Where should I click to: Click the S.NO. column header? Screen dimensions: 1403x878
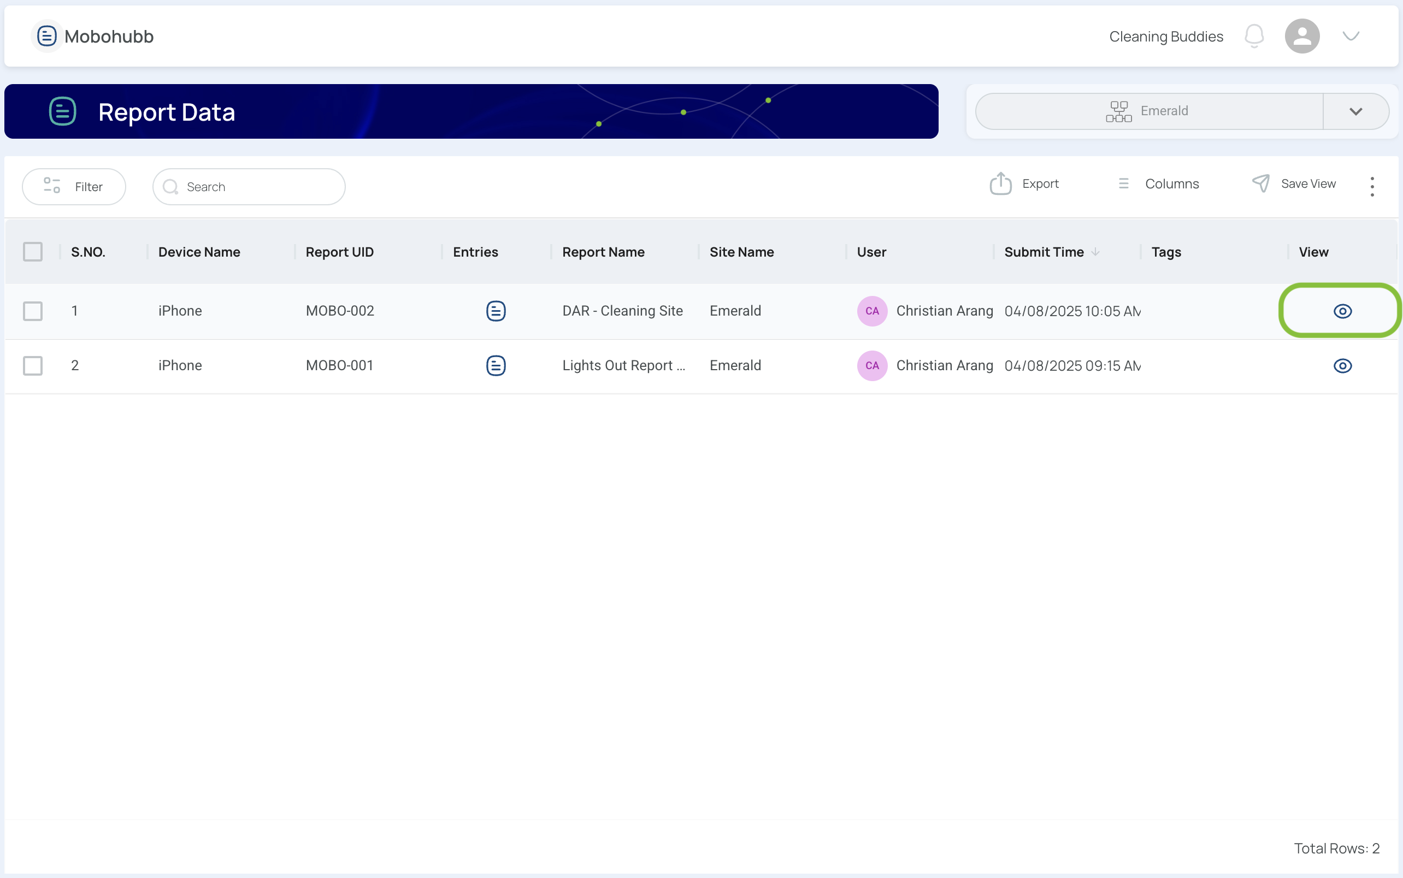point(89,252)
